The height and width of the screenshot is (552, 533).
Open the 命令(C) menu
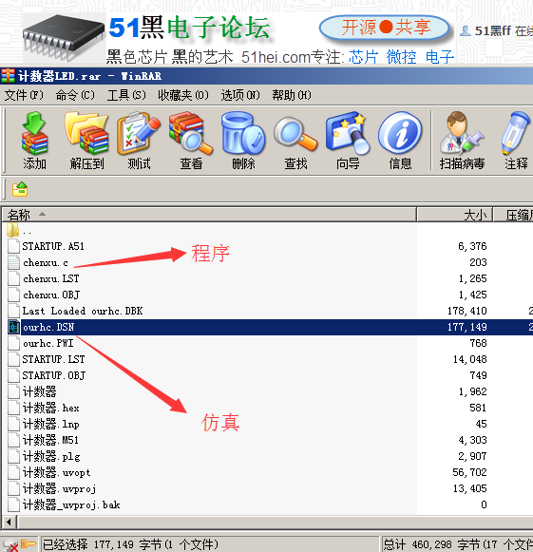75,95
